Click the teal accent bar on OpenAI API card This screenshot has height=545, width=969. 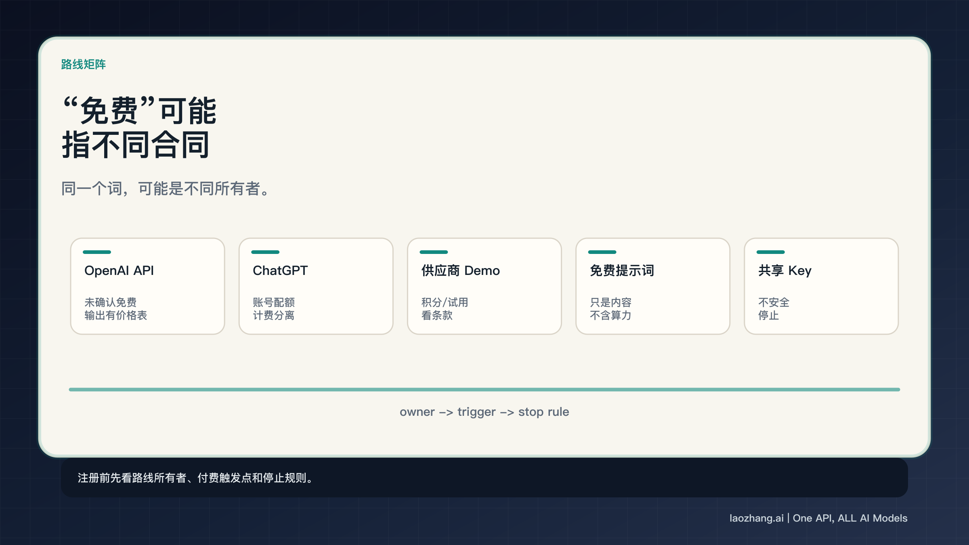tap(96, 252)
